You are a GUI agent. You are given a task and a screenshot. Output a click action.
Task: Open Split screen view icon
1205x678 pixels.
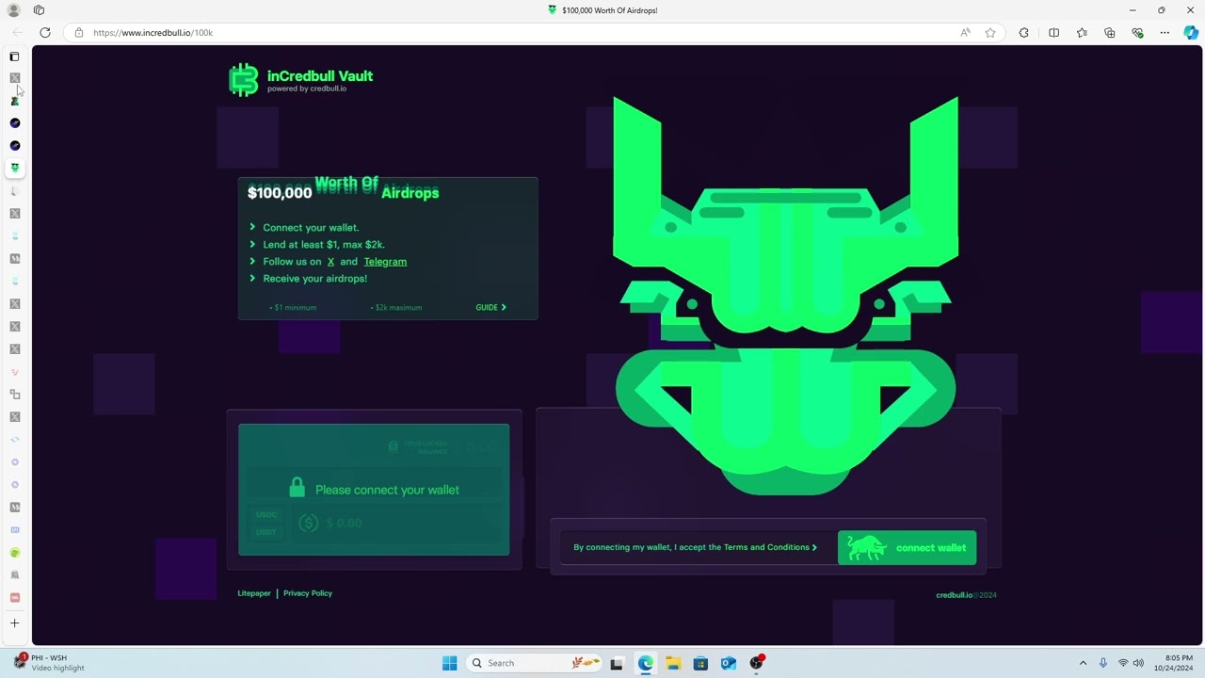[x=1053, y=32]
